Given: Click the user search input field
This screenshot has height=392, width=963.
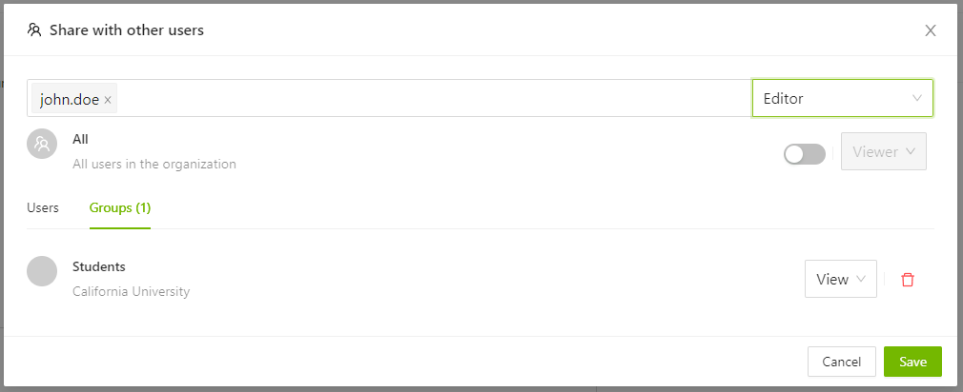Looking at the screenshot, I should tap(429, 98).
